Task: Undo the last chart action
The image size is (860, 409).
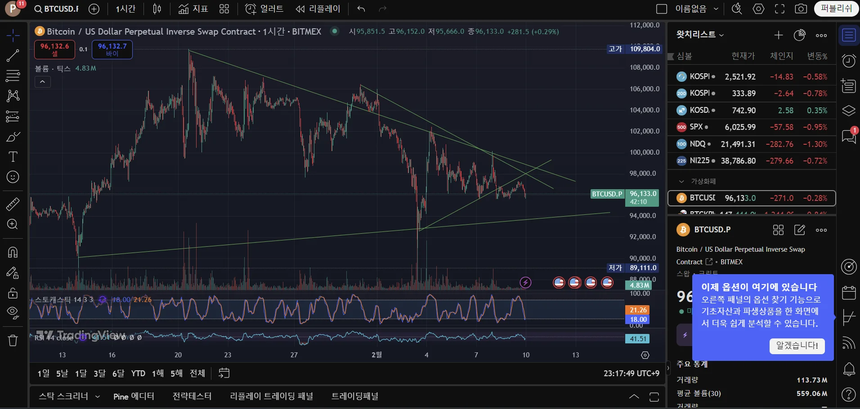Action: tap(361, 9)
